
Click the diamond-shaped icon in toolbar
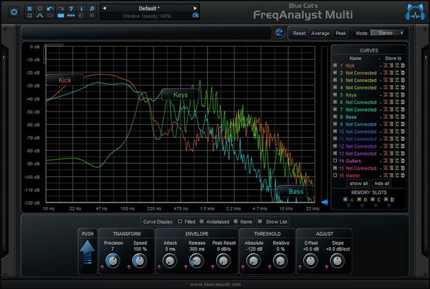click(50, 16)
